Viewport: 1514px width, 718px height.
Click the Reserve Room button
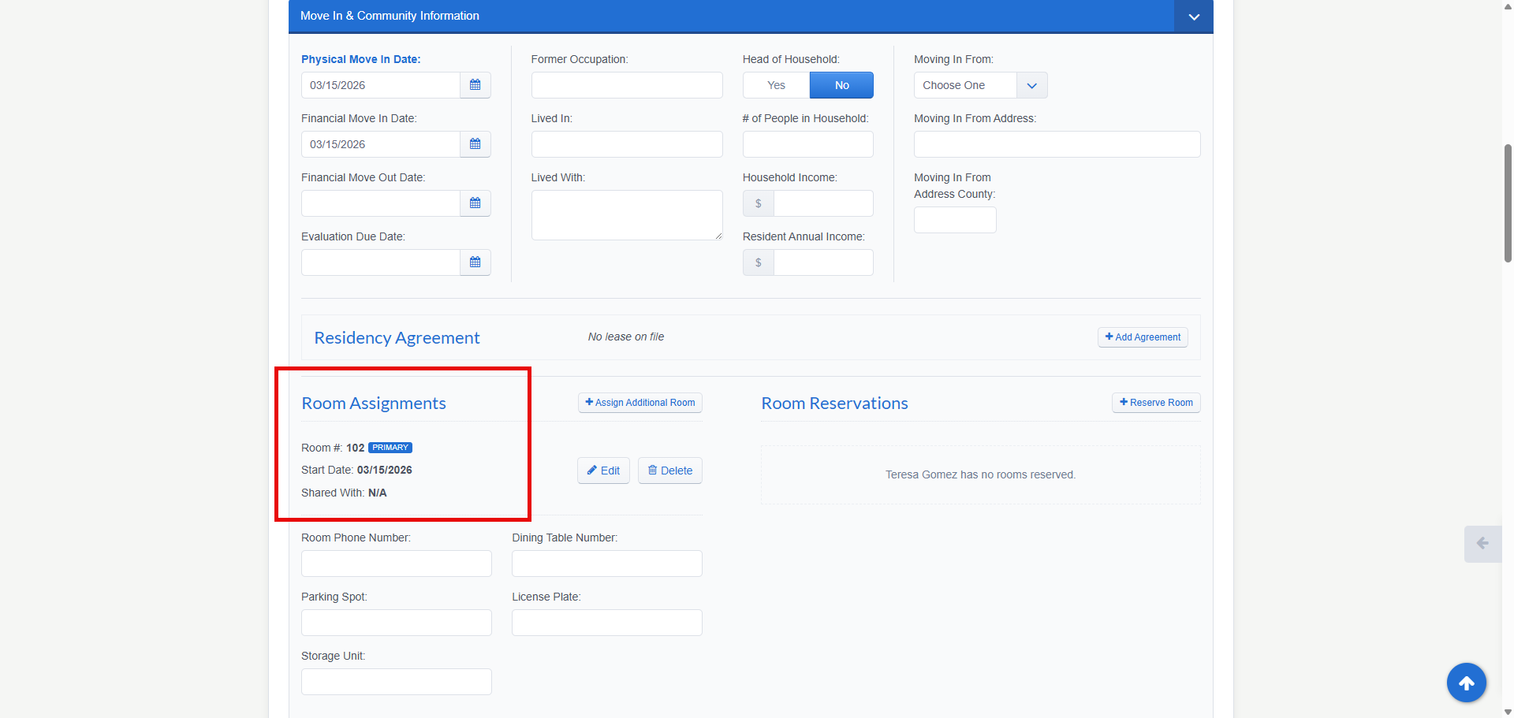coord(1156,403)
